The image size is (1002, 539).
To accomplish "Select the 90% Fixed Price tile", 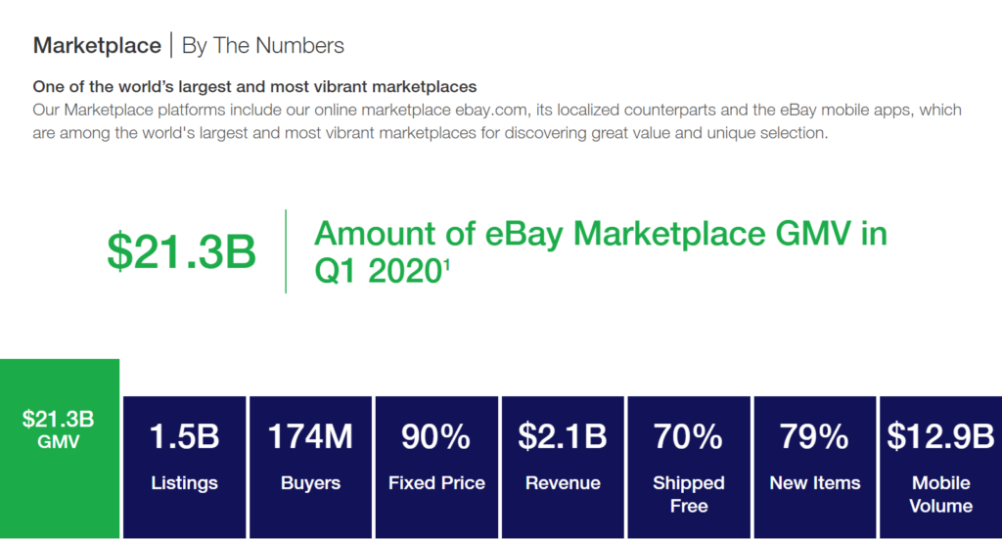I will pos(436,467).
